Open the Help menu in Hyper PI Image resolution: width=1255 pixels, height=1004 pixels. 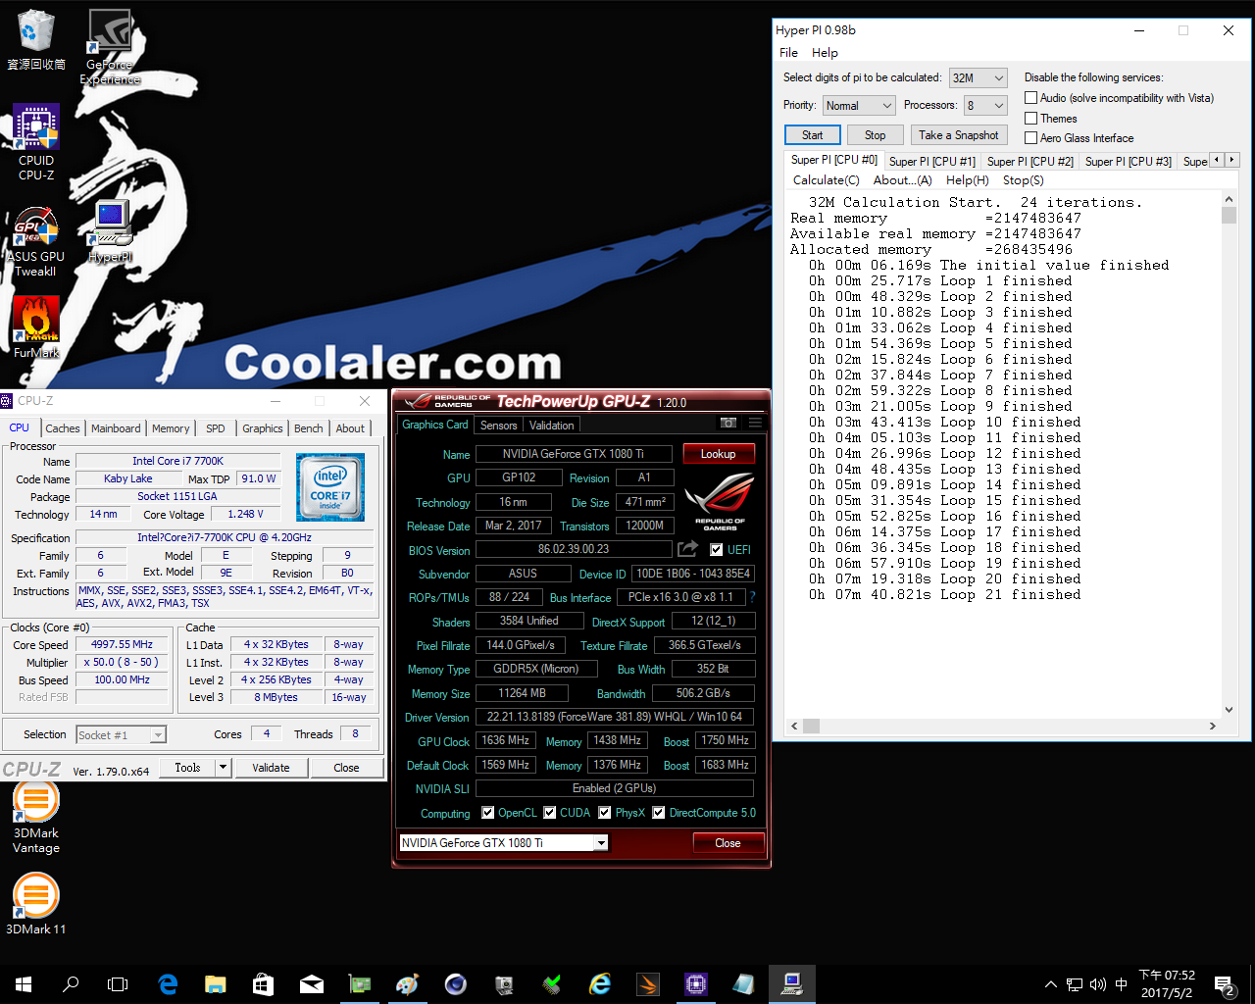click(825, 53)
